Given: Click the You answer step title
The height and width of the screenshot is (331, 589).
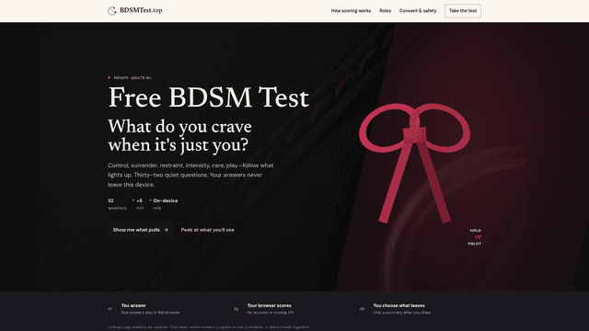Looking at the screenshot, I should [x=133, y=305].
